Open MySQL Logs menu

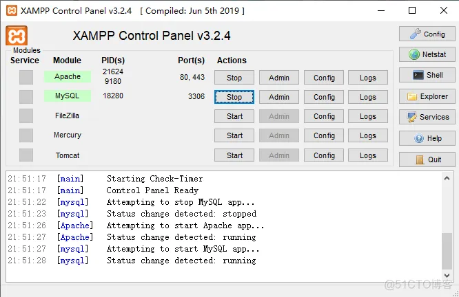(368, 97)
